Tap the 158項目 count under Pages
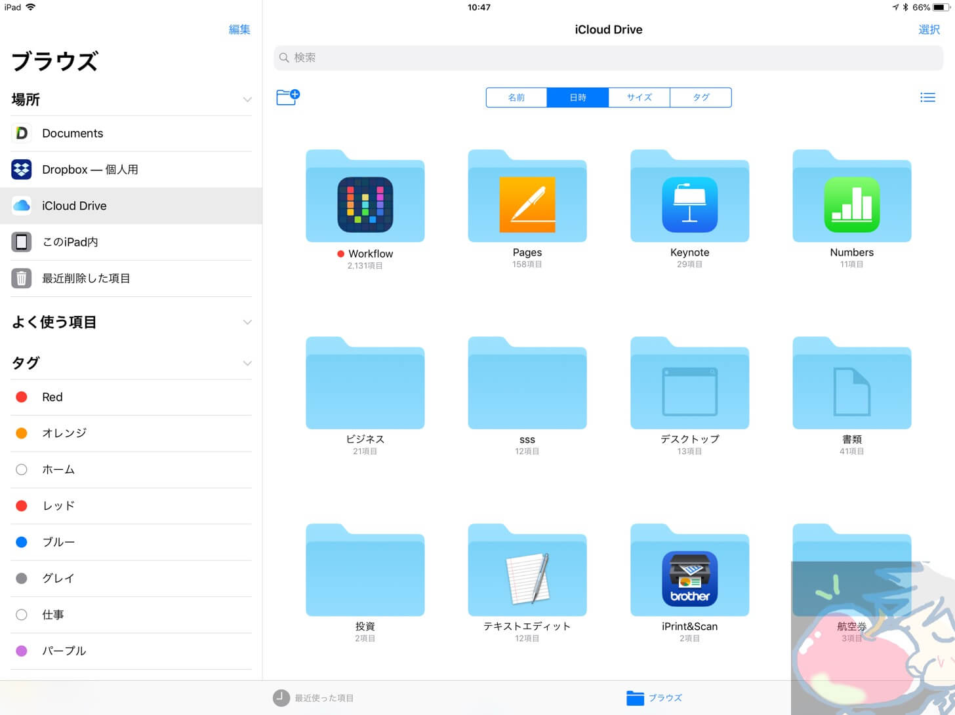This screenshot has width=955, height=715. coord(527,265)
